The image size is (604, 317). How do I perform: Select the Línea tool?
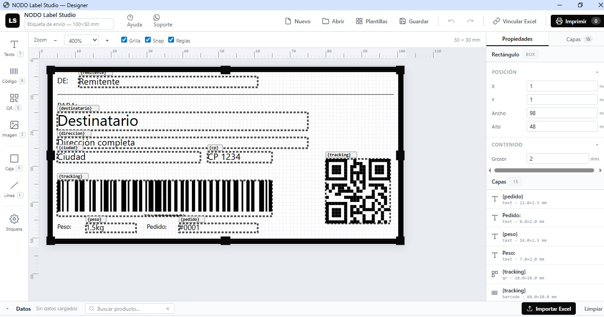[x=14, y=189]
